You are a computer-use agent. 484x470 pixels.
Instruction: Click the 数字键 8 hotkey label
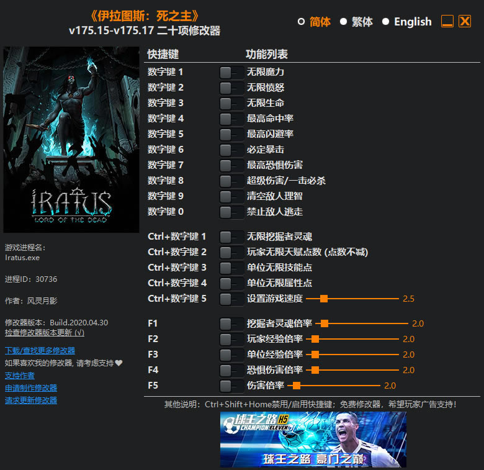(x=166, y=180)
